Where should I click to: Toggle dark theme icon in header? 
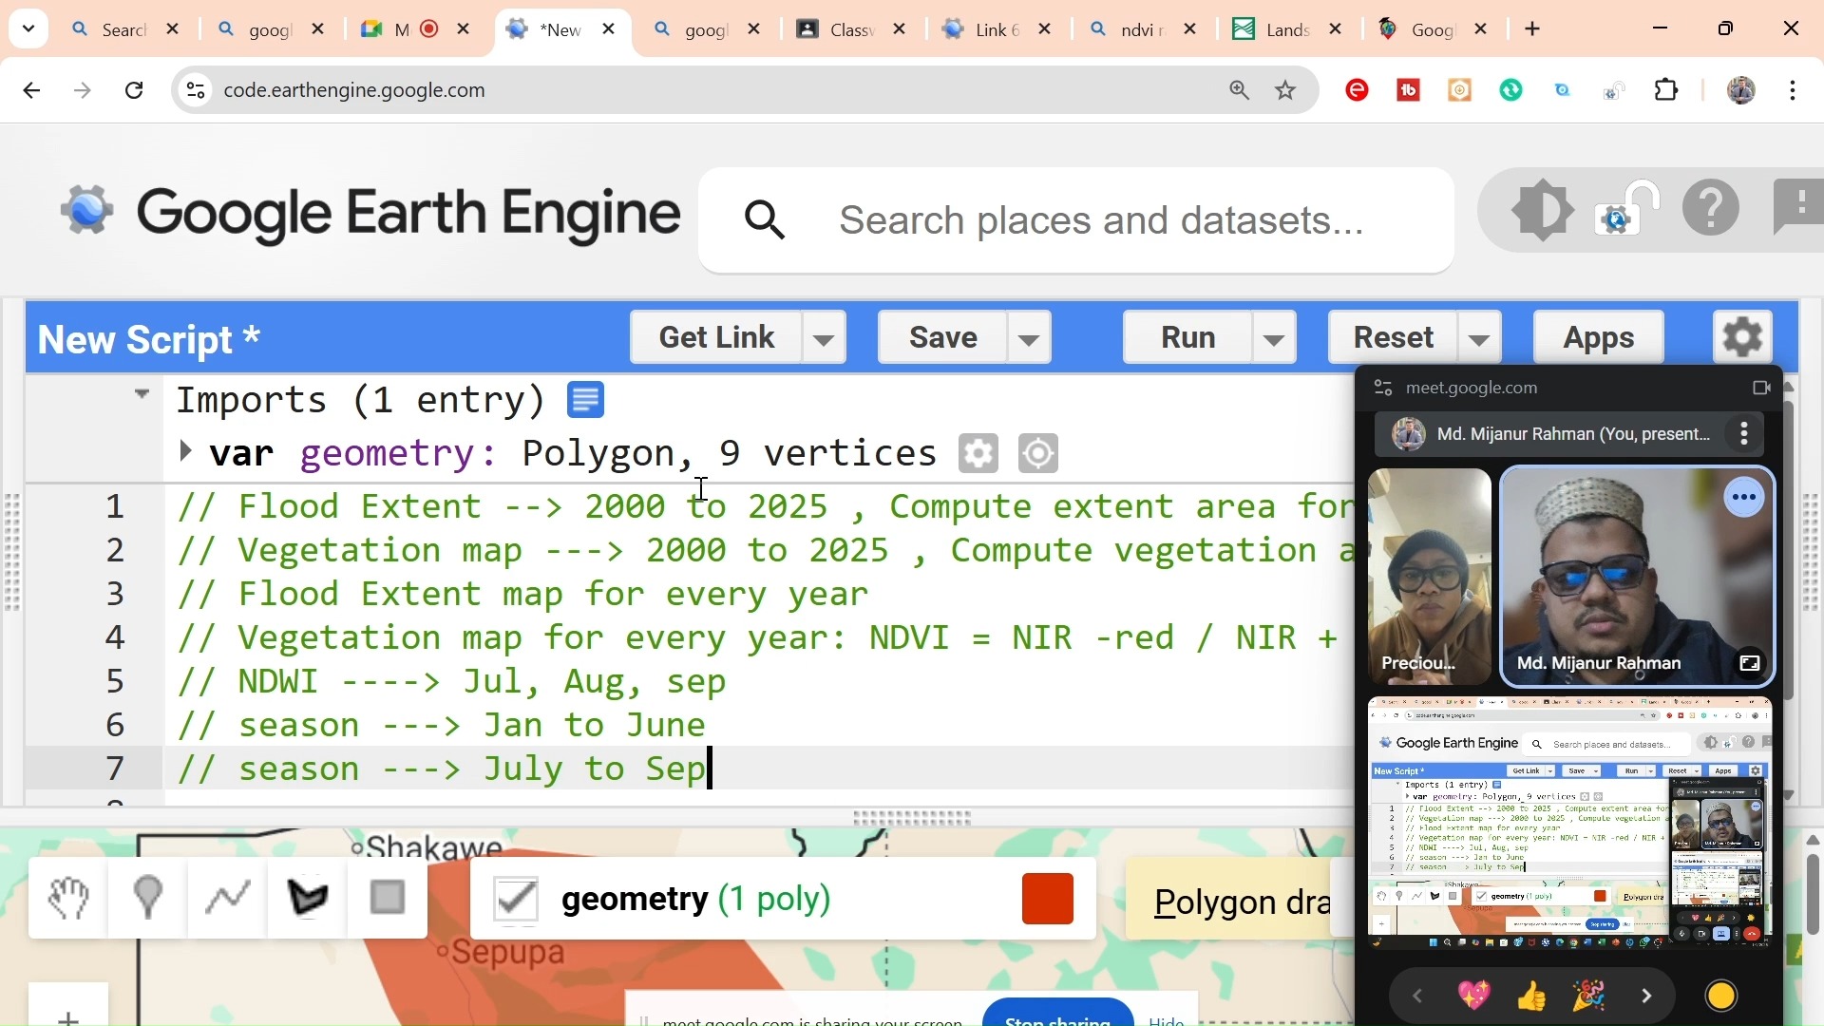(x=1543, y=209)
